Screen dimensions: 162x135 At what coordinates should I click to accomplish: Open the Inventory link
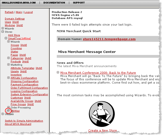[x=16, y=75]
